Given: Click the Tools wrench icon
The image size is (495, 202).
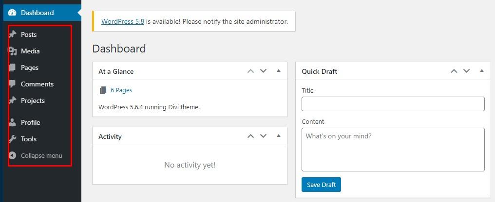Looking at the screenshot, I should tap(12, 139).
